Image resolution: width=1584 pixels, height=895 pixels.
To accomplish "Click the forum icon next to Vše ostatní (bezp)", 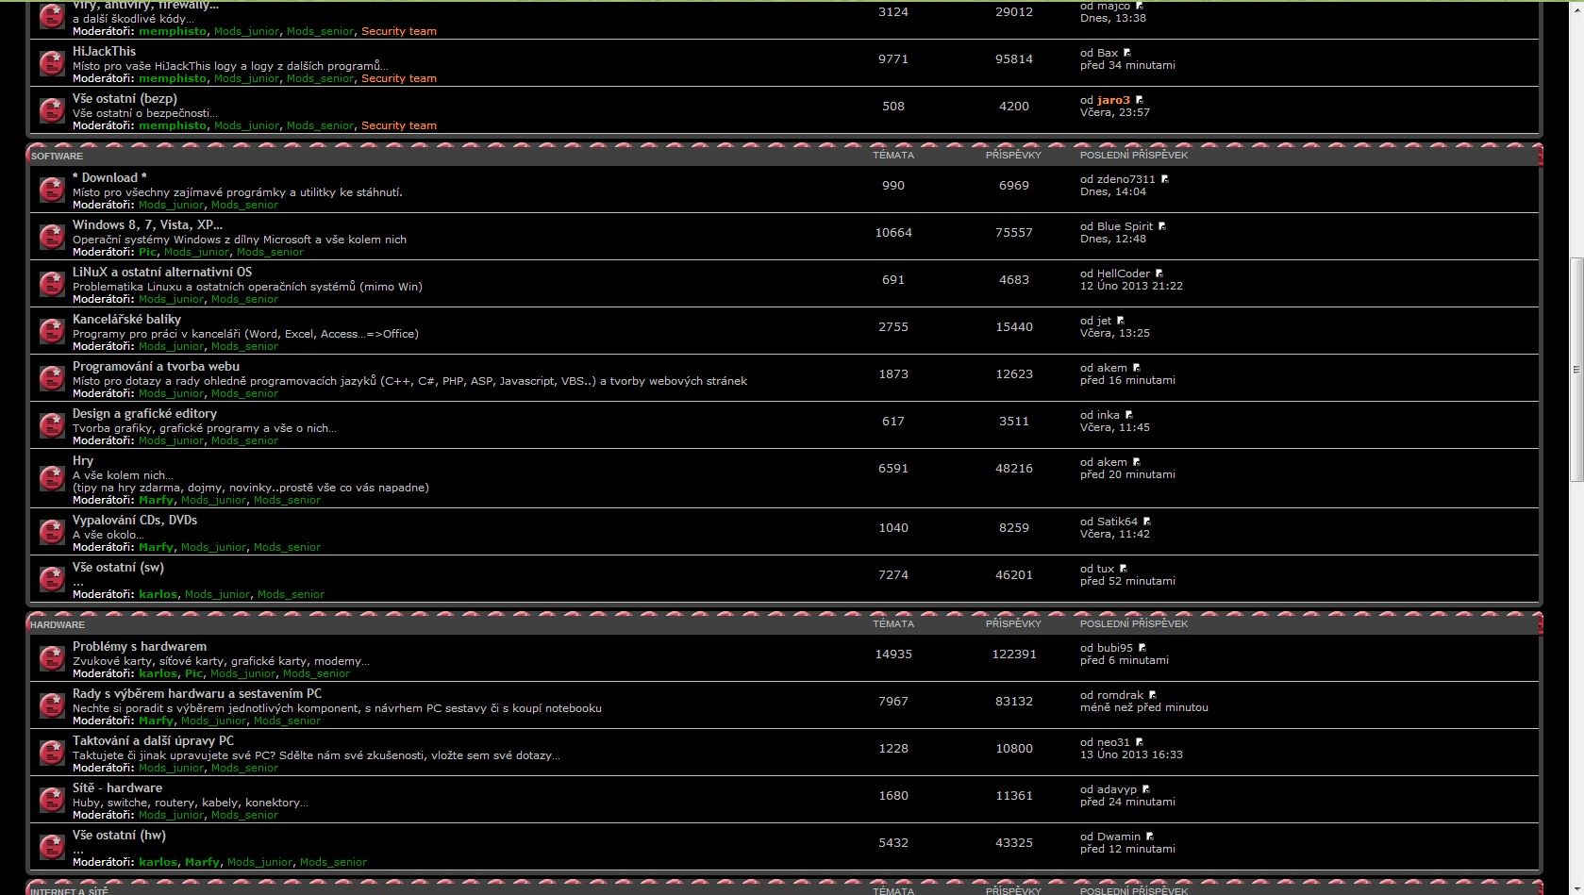I will [x=51, y=110].
